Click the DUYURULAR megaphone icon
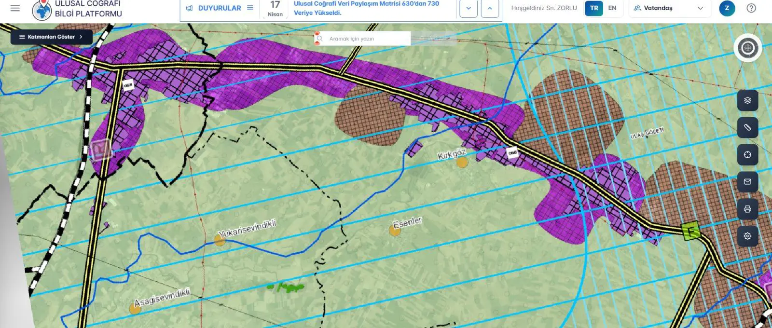 (189, 8)
